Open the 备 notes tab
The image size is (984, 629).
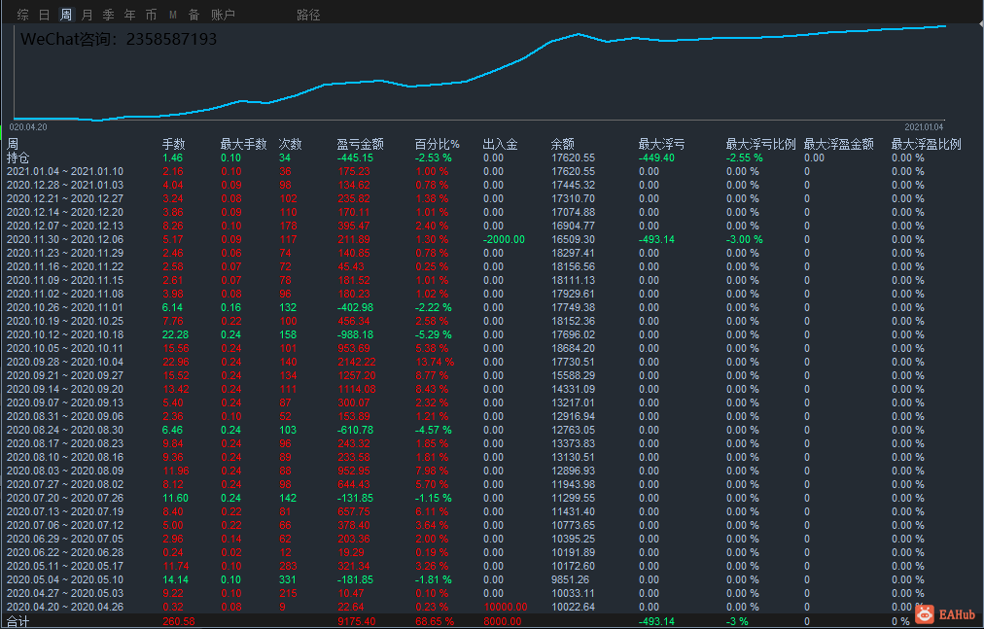click(x=193, y=15)
